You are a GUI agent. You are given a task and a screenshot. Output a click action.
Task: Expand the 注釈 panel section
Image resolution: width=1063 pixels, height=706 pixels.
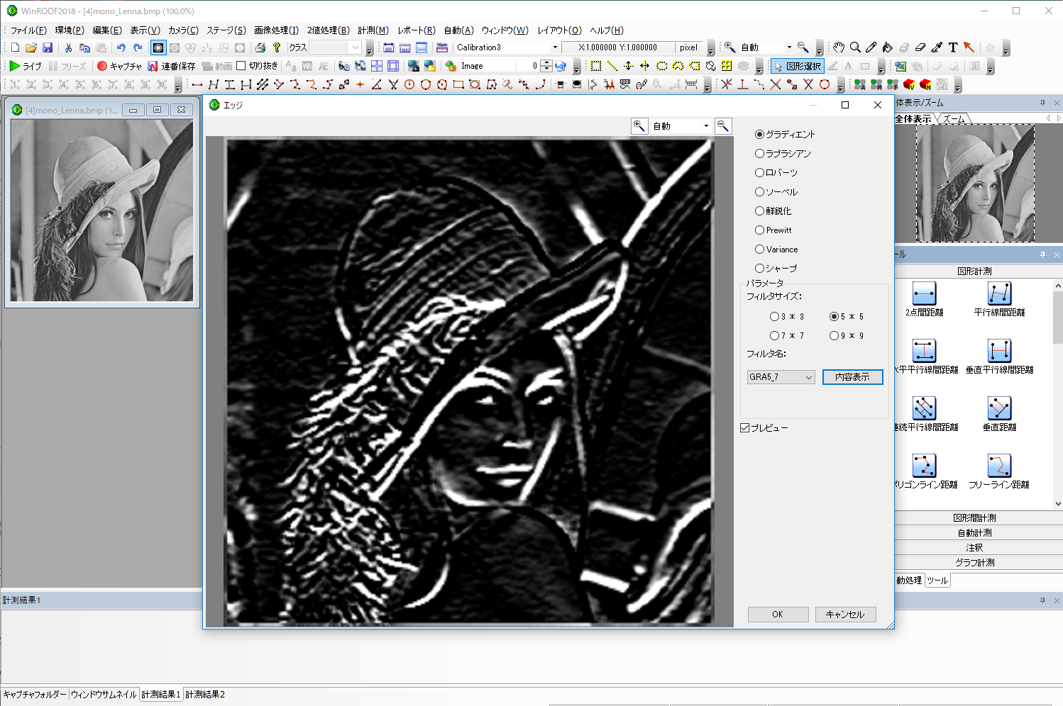tap(974, 547)
